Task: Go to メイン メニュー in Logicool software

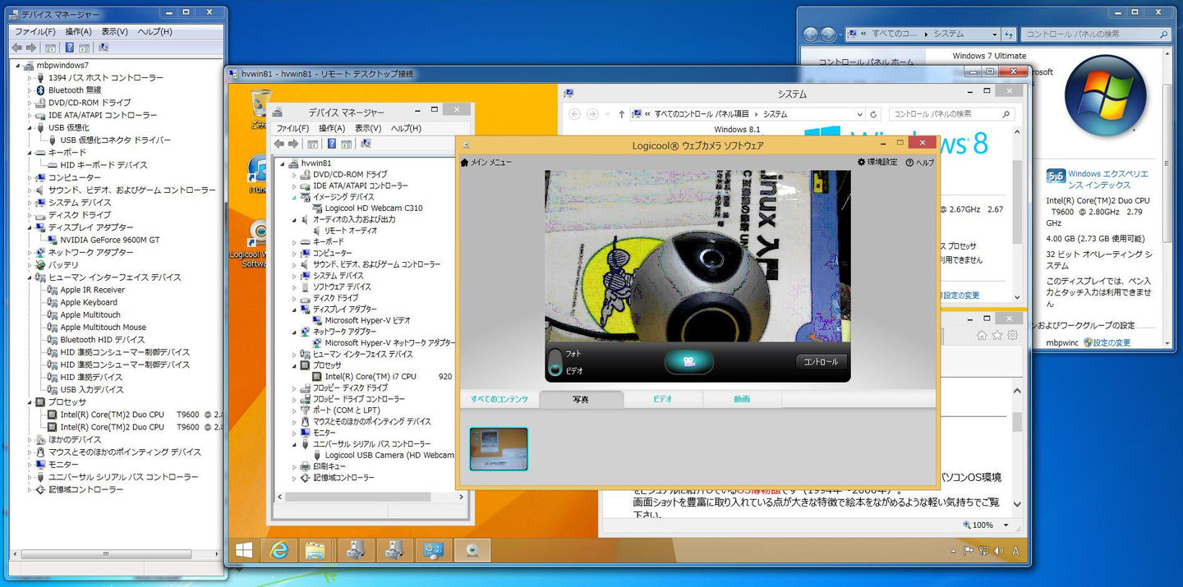Action: click(486, 163)
